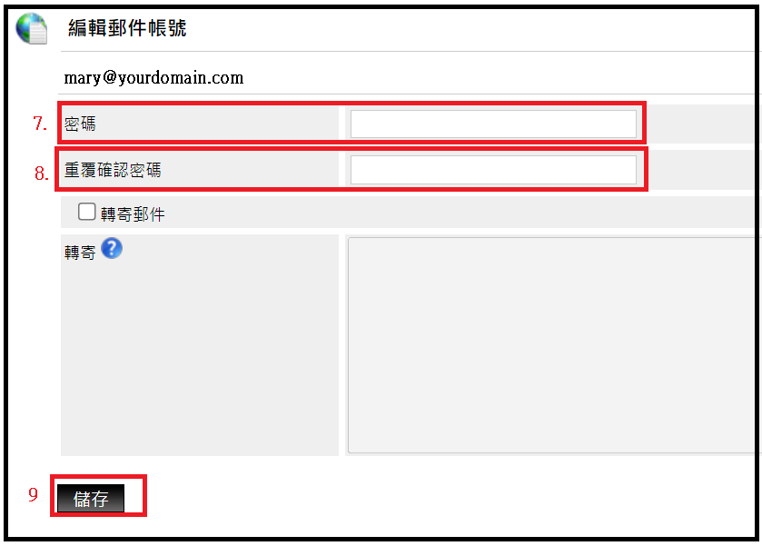Viewport: 762px width, 546px height.
Task: Click the 重覆確認密碼 field label
Action: tap(113, 171)
